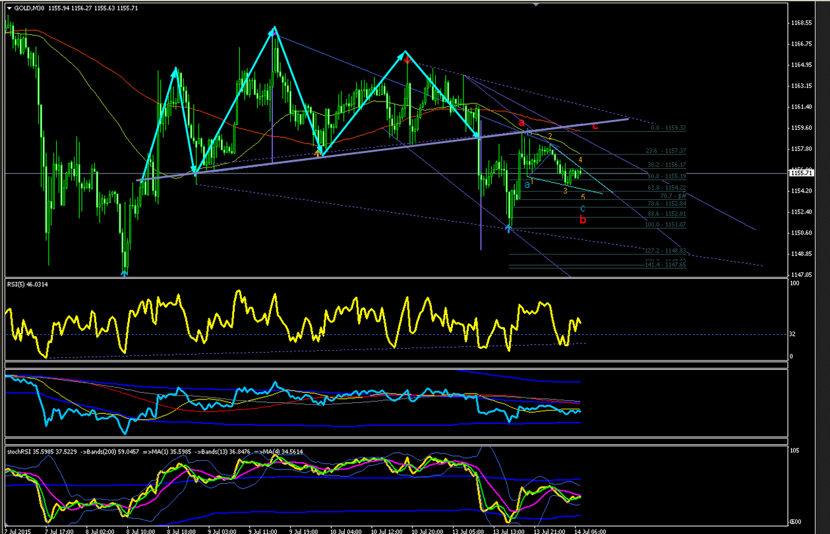Click the blue 'a' wave label
830x534 pixels.
coord(527,185)
